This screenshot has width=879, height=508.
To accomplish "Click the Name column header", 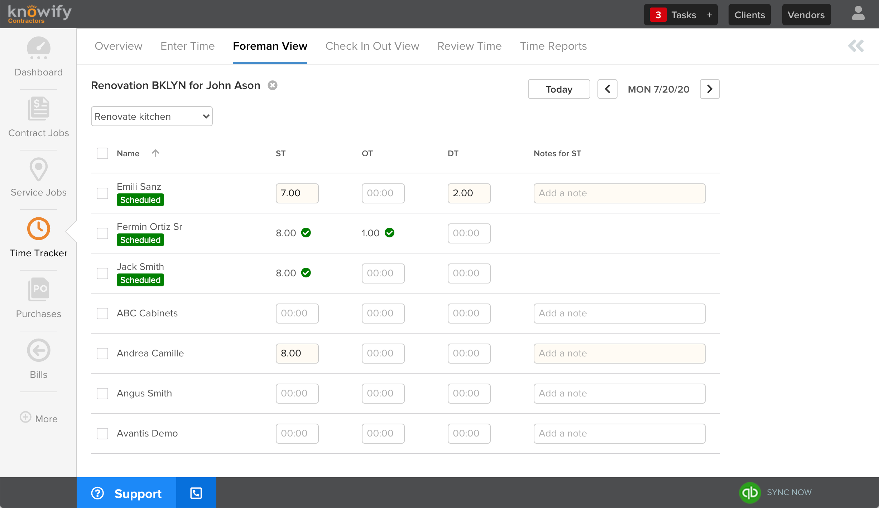I will 128,153.
